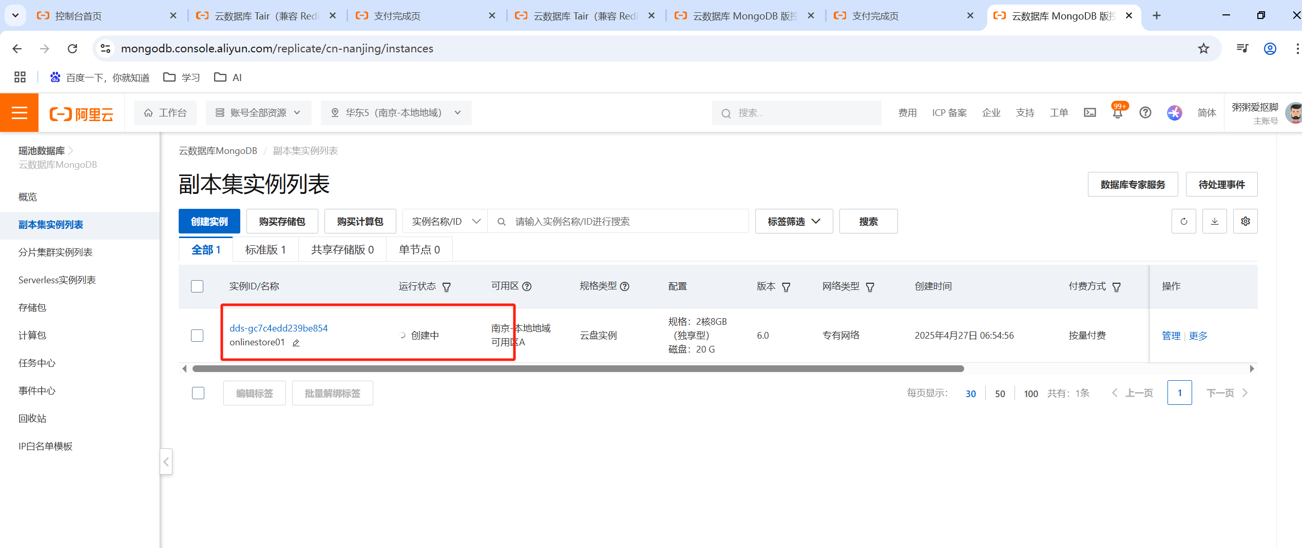1302x548 pixels.
Task: Open region selector 华东5 南京
Action: point(396,112)
